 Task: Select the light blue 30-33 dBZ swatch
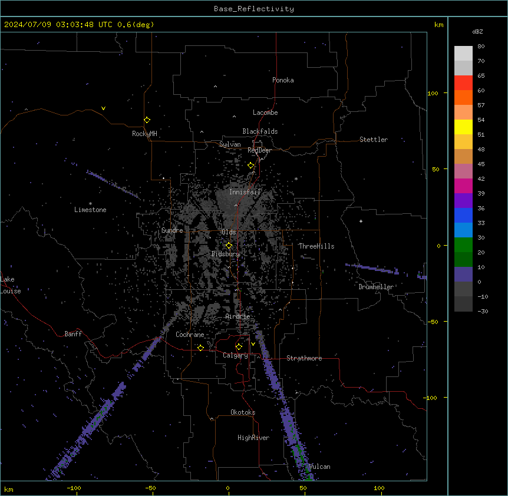[x=463, y=230]
